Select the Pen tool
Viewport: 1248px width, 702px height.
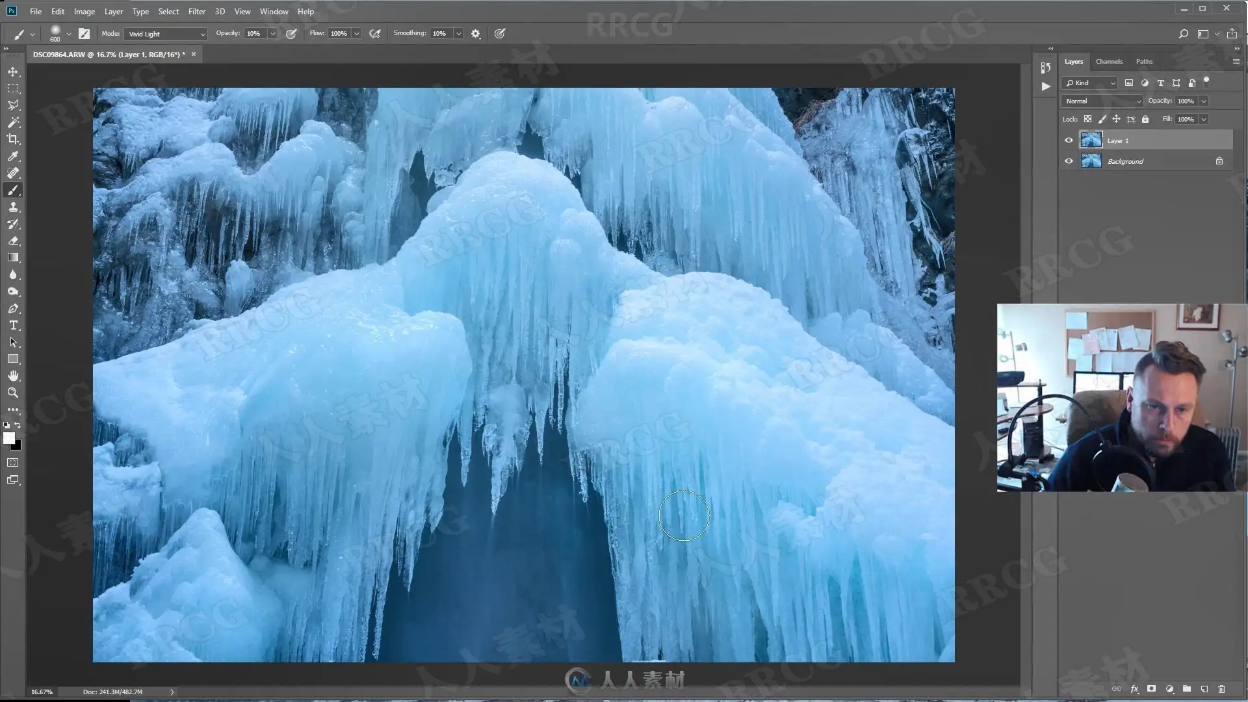[x=13, y=308]
